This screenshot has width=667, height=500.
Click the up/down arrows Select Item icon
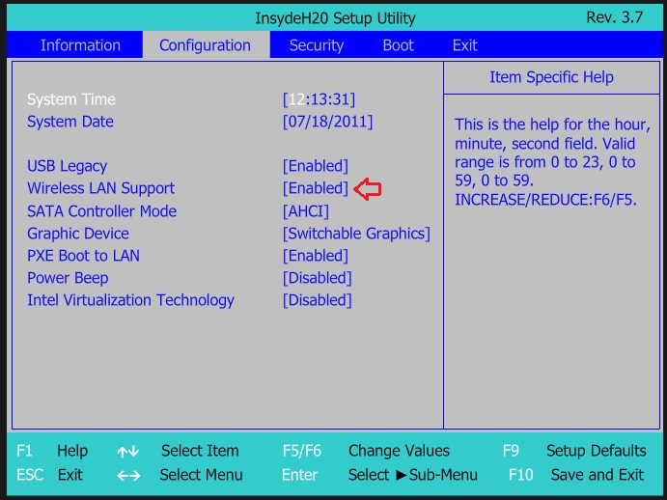coord(128,452)
